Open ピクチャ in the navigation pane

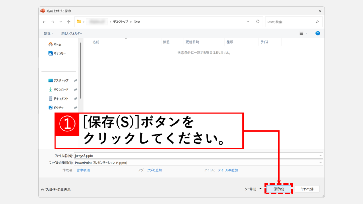[x=56, y=108]
